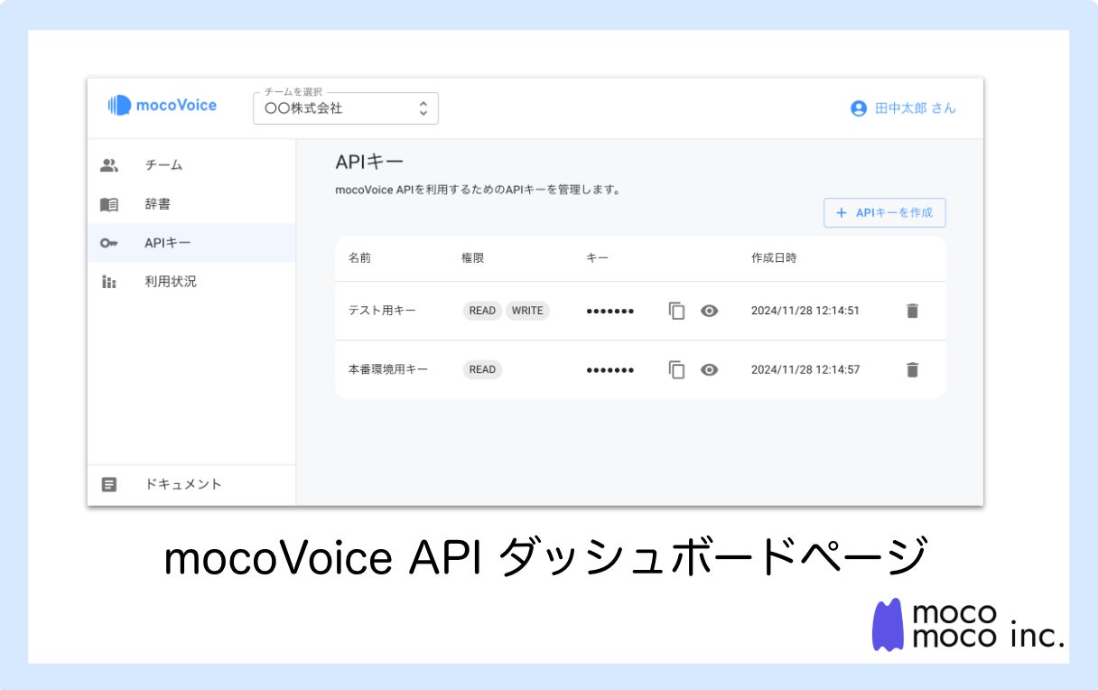Screen dimensions: 1098x690
Task: Open the team selector dropdown
Action: tap(346, 108)
